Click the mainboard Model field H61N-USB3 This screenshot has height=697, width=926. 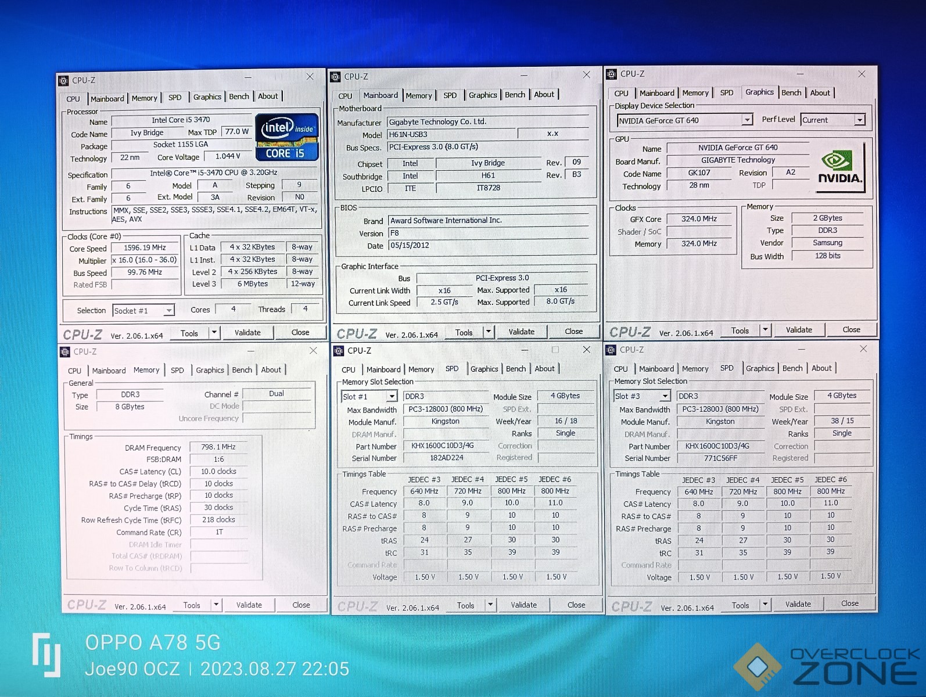coord(452,134)
